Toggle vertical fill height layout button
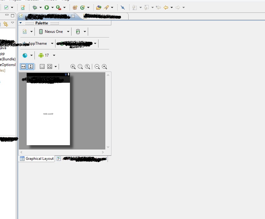Screen dimensions: 265x219 pyautogui.click(x=30, y=67)
